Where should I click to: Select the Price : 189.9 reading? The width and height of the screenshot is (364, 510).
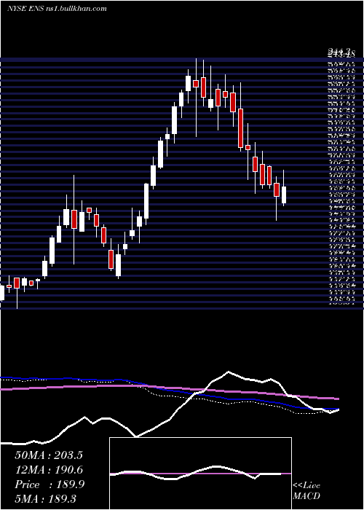pyautogui.click(x=50, y=484)
